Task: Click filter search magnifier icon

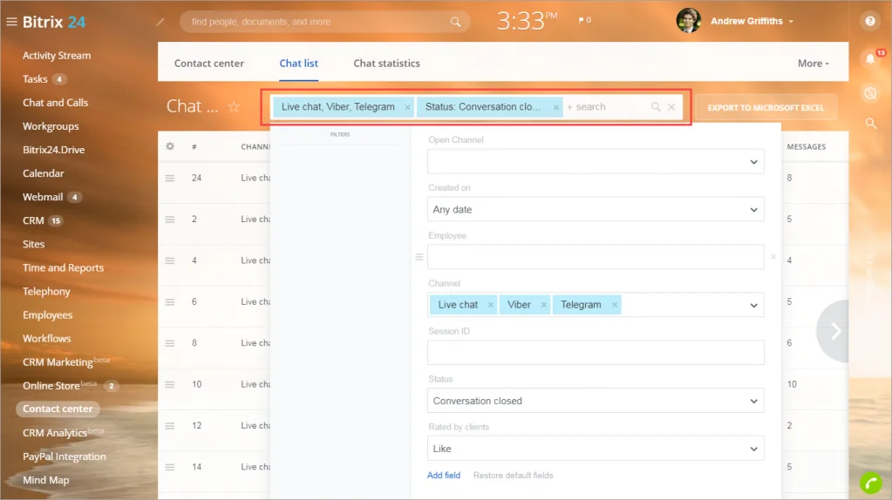Action: point(656,107)
